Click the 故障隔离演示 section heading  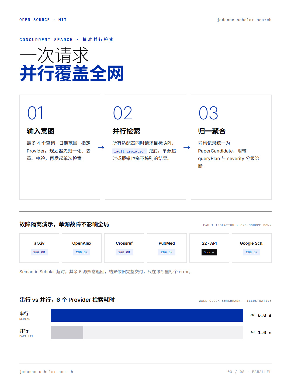point(64,224)
